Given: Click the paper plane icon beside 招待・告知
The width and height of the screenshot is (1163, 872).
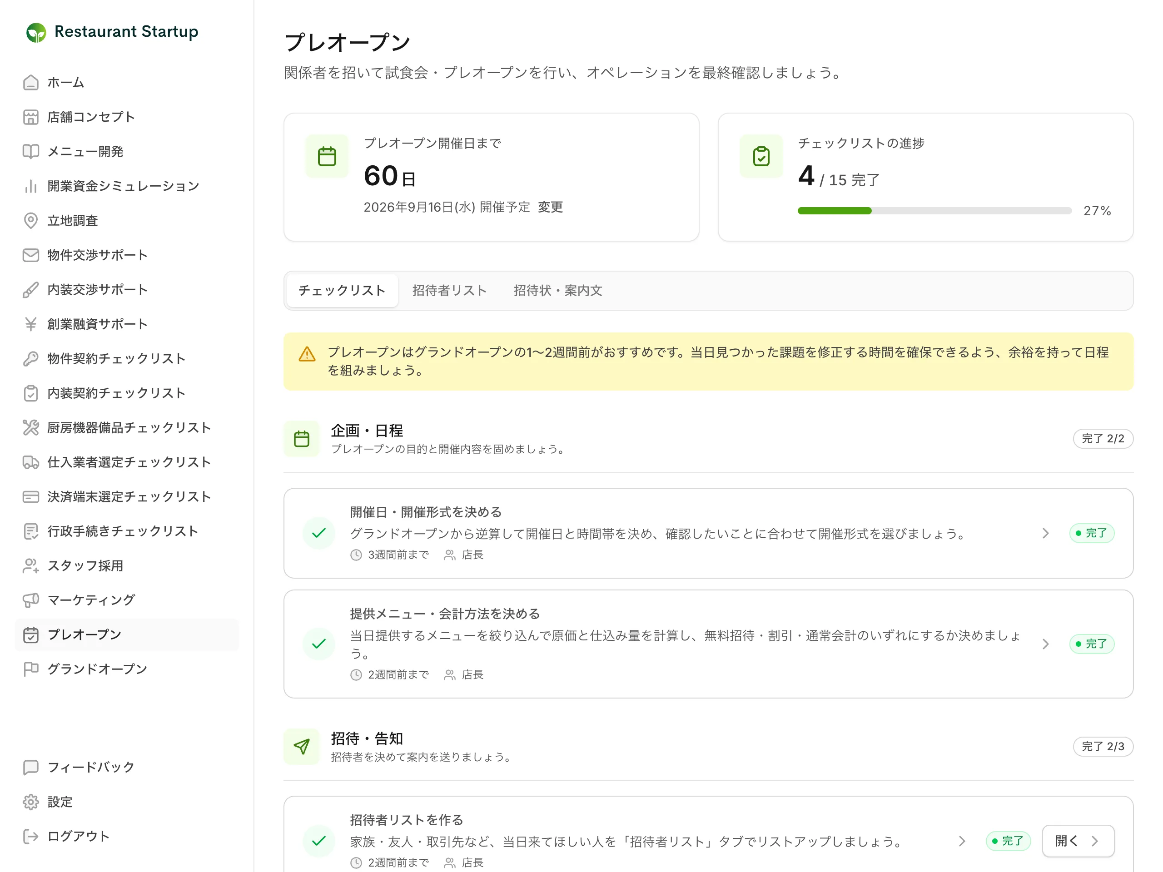Looking at the screenshot, I should [x=301, y=746].
